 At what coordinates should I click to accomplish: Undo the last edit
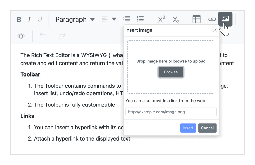click(x=43, y=36)
